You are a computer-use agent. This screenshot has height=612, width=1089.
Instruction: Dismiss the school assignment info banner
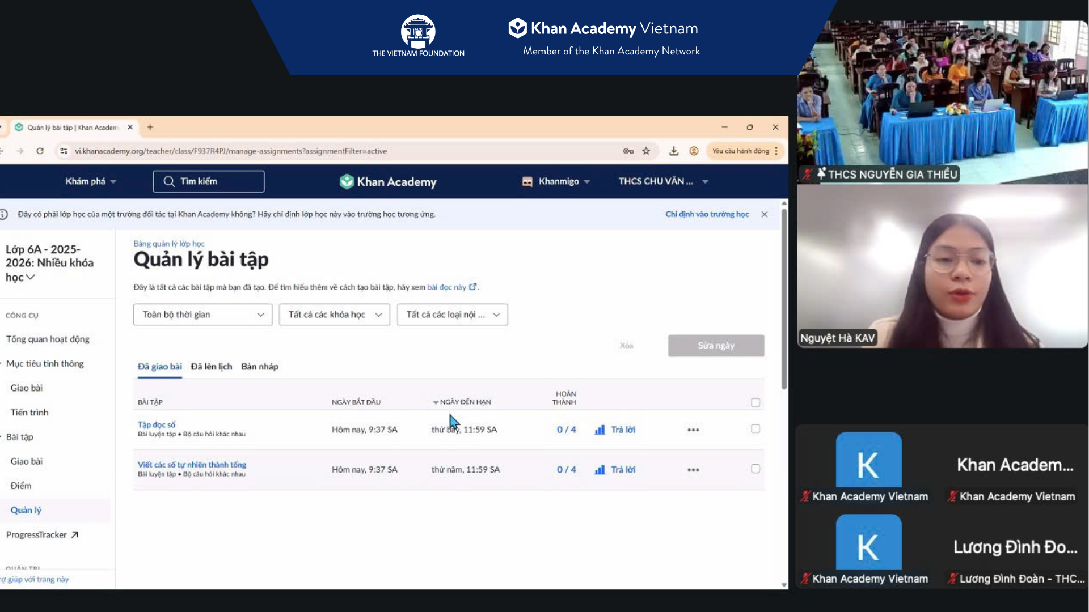[764, 214]
